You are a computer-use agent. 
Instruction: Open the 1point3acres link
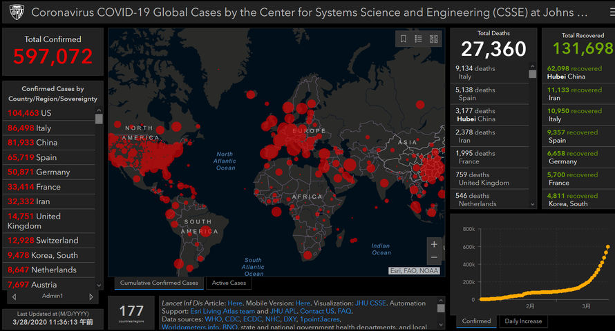(x=320, y=320)
